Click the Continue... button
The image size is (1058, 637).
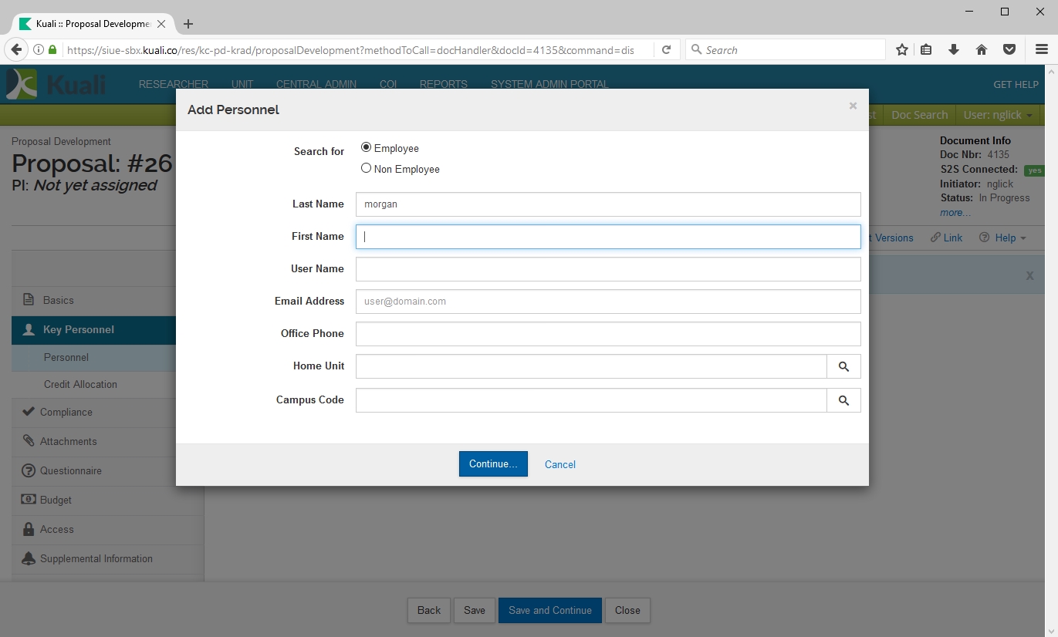pyautogui.click(x=493, y=464)
